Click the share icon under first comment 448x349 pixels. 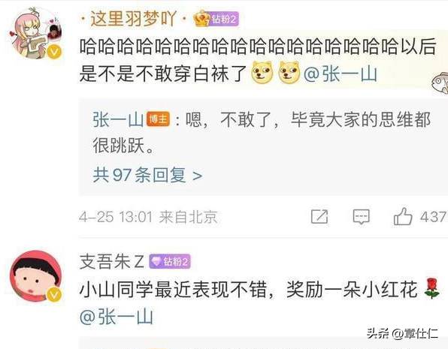pyautogui.click(x=319, y=217)
